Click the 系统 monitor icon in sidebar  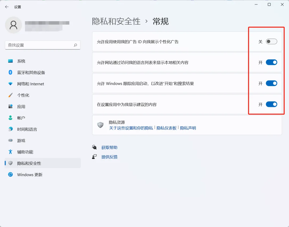click(x=10, y=61)
